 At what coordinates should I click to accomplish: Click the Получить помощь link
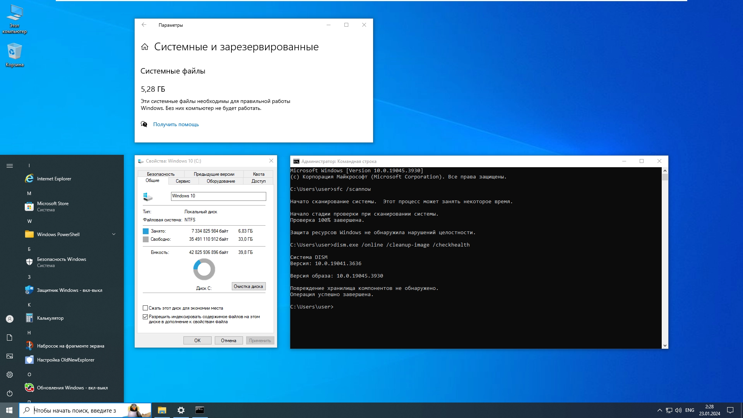click(x=176, y=124)
